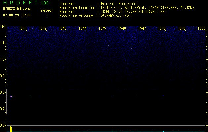208x132 pixels.
Task: Click the 1542 time marker
Action: tap(43, 28)
